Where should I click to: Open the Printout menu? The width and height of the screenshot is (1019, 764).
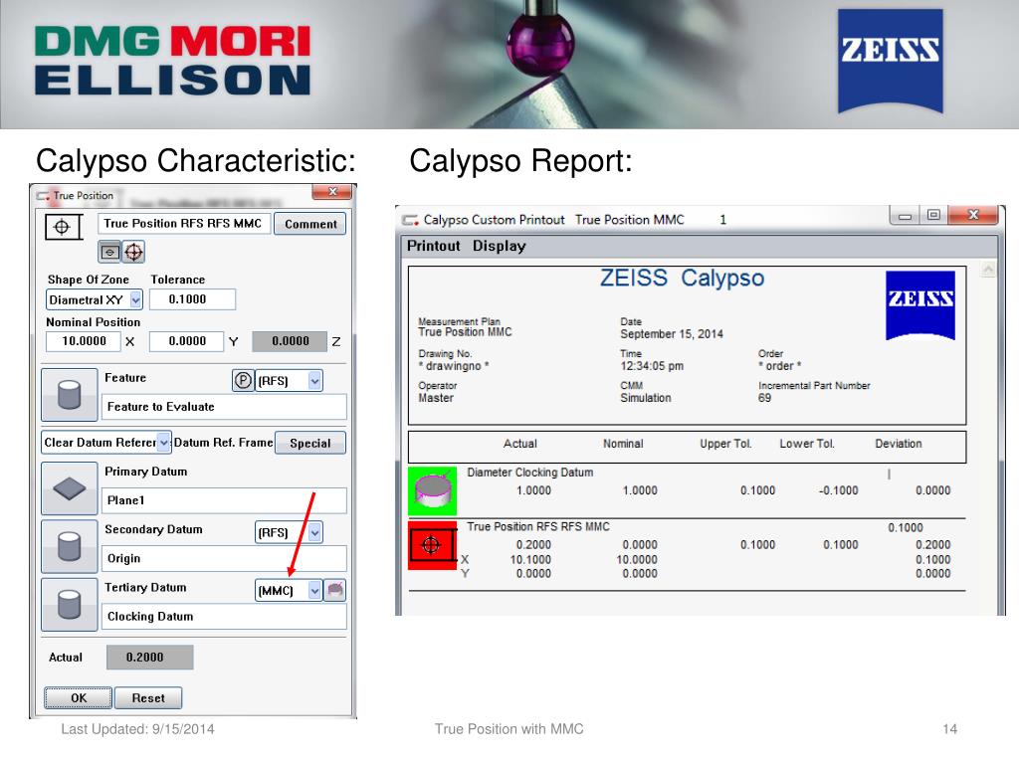tap(434, 246)
